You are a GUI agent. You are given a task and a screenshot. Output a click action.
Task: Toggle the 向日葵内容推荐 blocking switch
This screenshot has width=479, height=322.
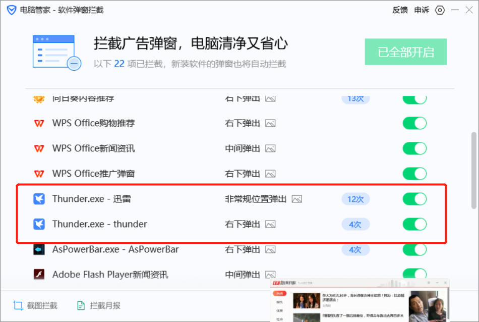tap(414, 98)
